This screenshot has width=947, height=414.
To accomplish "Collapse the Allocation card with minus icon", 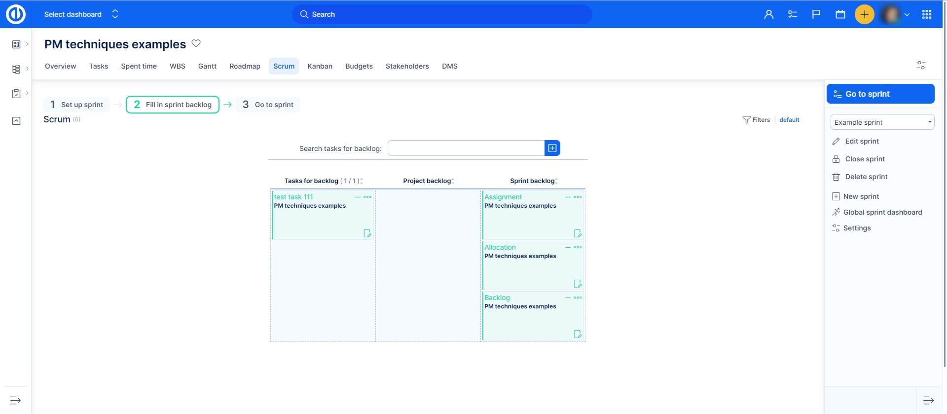I will (568, 247).
